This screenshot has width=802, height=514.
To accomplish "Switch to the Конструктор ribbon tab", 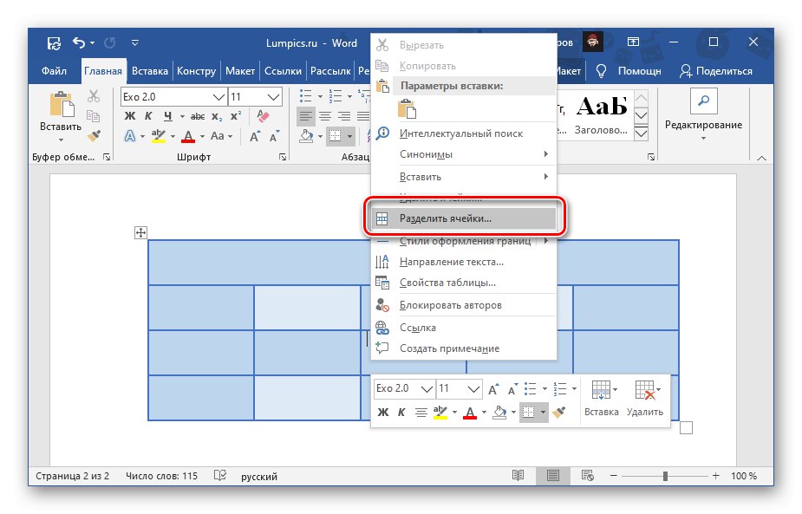I will coord(197,71).
